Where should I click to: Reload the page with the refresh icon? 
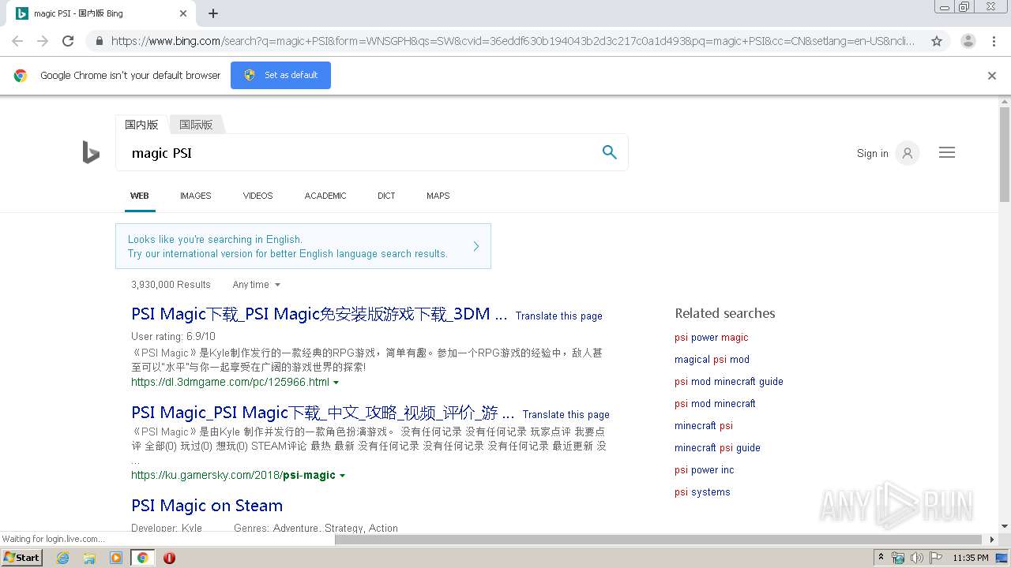pyautogui.click(x=68, y=41)
